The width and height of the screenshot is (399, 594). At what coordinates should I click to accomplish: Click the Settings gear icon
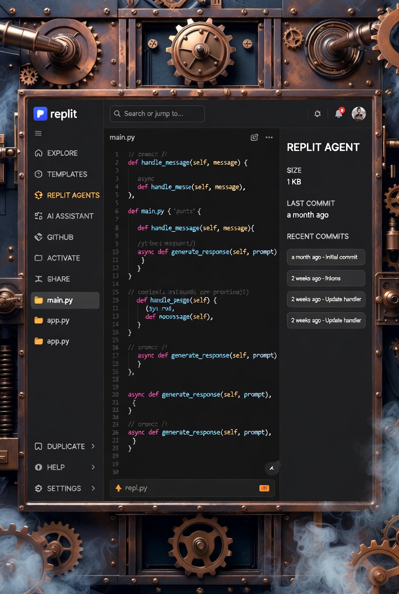[38, 488]
